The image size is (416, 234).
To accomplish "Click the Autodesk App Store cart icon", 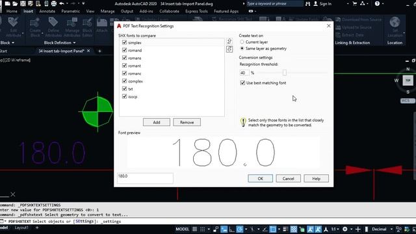I will tap(355, 4).
